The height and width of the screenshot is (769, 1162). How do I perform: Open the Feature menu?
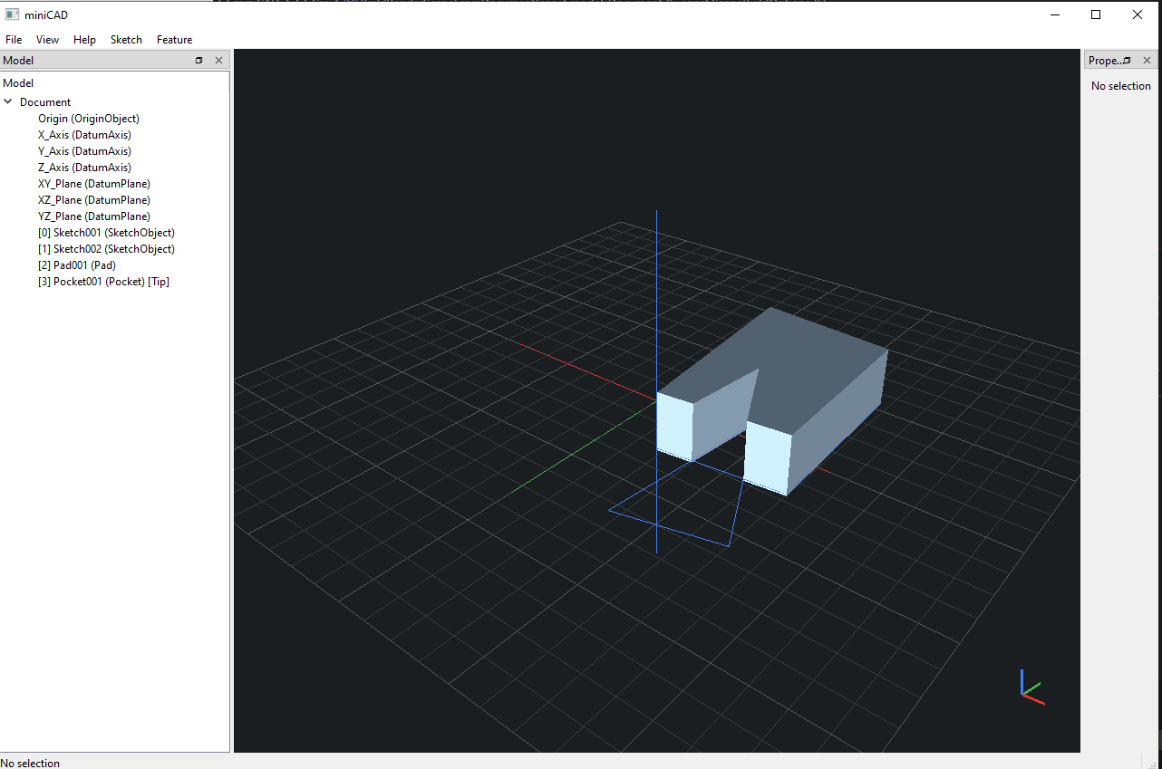[x=174, y=40]
